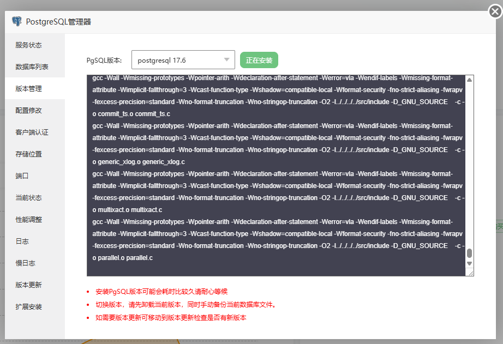Open the 扩展安装 tab
503x344 pixels.
[x=35, y=307]
